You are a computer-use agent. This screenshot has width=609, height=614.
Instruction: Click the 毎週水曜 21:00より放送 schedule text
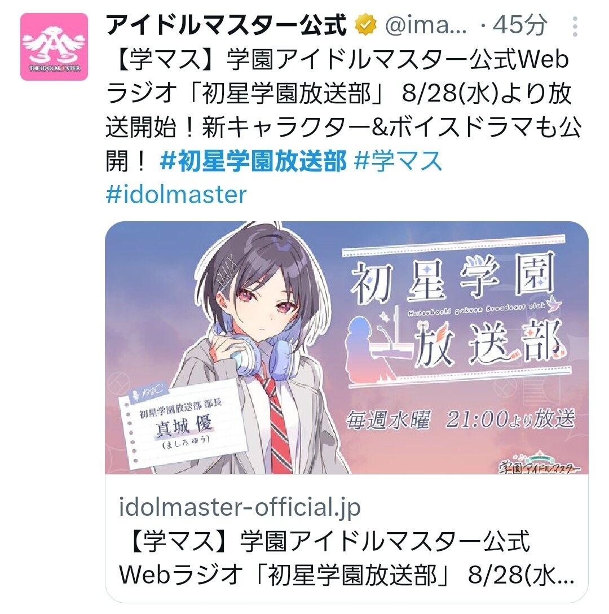(461, 419)
